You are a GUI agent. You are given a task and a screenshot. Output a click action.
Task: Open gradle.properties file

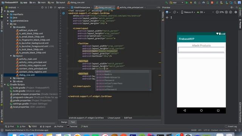click(22, 100)
